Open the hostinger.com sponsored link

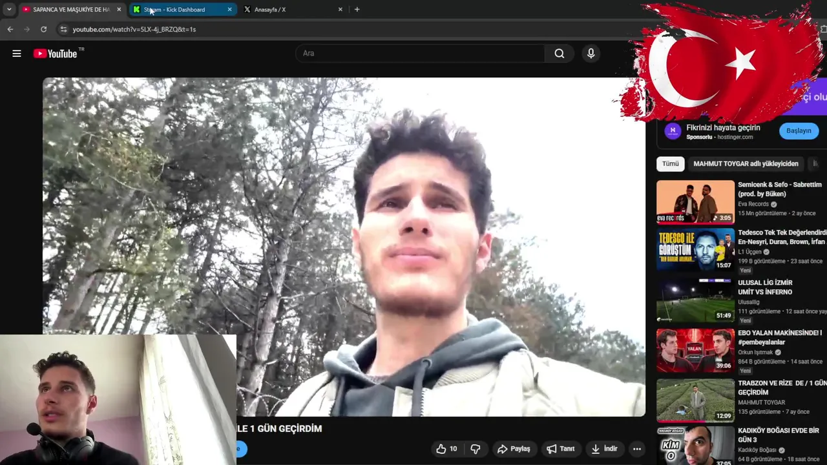pyautogui.click(x=735, y=137)
